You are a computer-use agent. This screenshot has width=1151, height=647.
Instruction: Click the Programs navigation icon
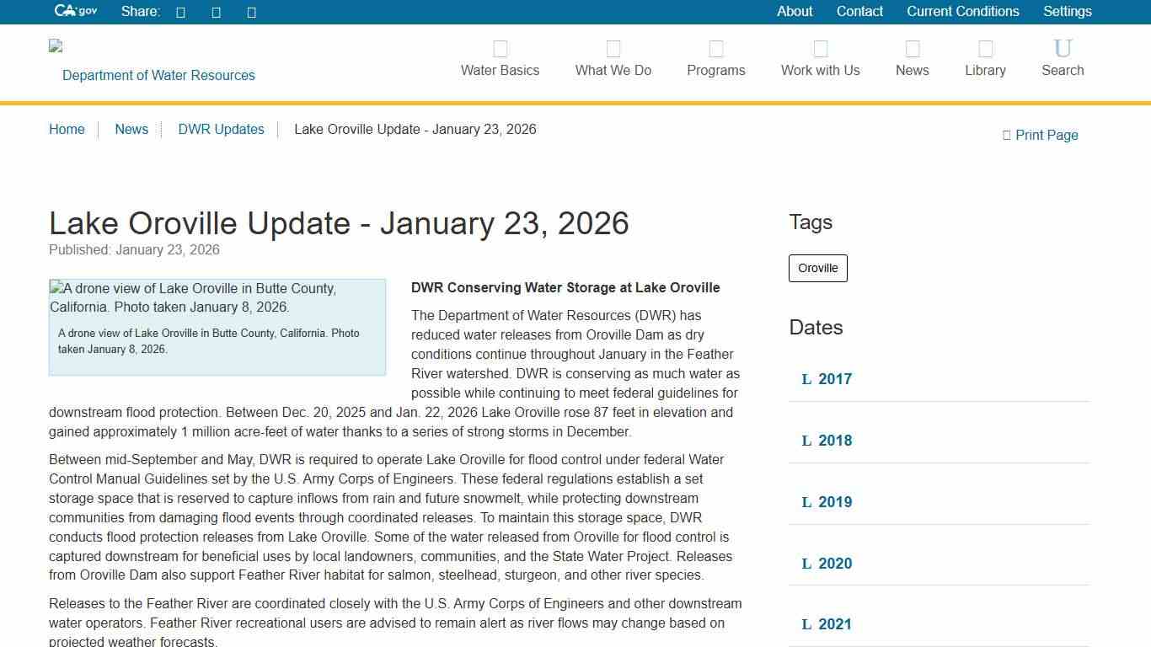pos(715,49)
